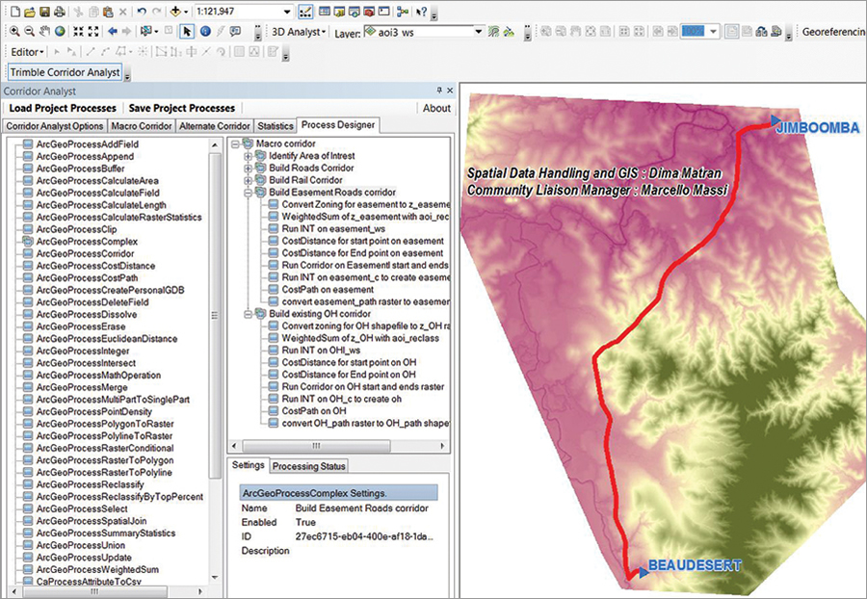Open the Add Data tool

pos(175,12)
